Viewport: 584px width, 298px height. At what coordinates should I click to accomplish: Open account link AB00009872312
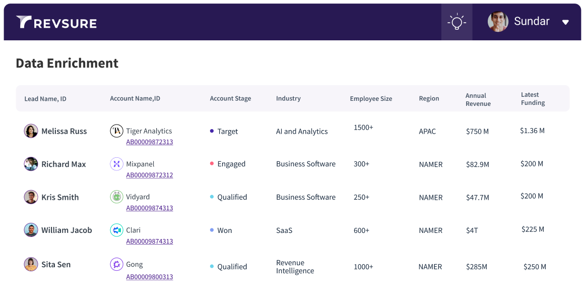(149, 175)
